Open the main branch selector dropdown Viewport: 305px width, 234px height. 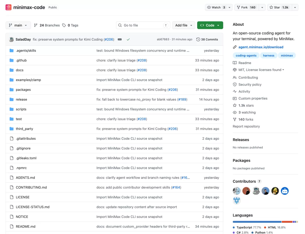18,25
